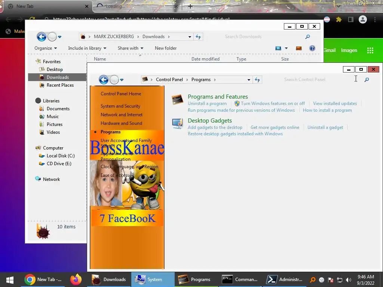383x287 pixels.
Task: Show the preview pane in Downloads window
Action: click(x=299, y=48)
